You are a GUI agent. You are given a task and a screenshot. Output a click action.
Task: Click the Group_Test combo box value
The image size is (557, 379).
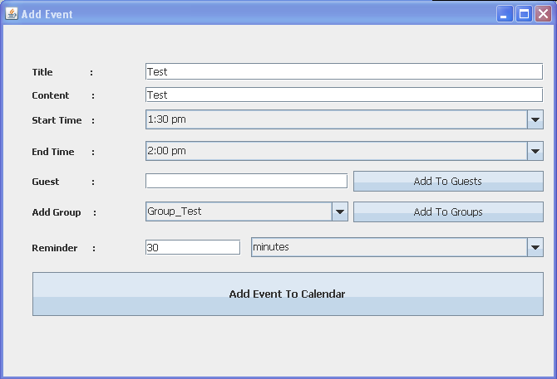click(x=238, y=211)
